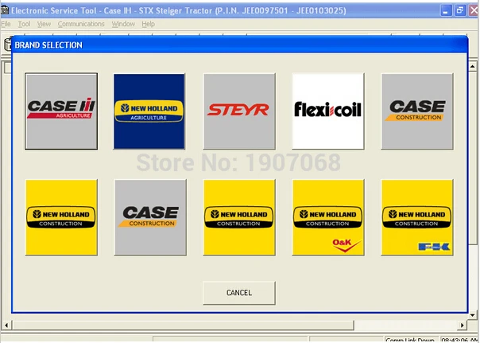Open the Window menu
480x343 pixels.
[x=123, y=24]
